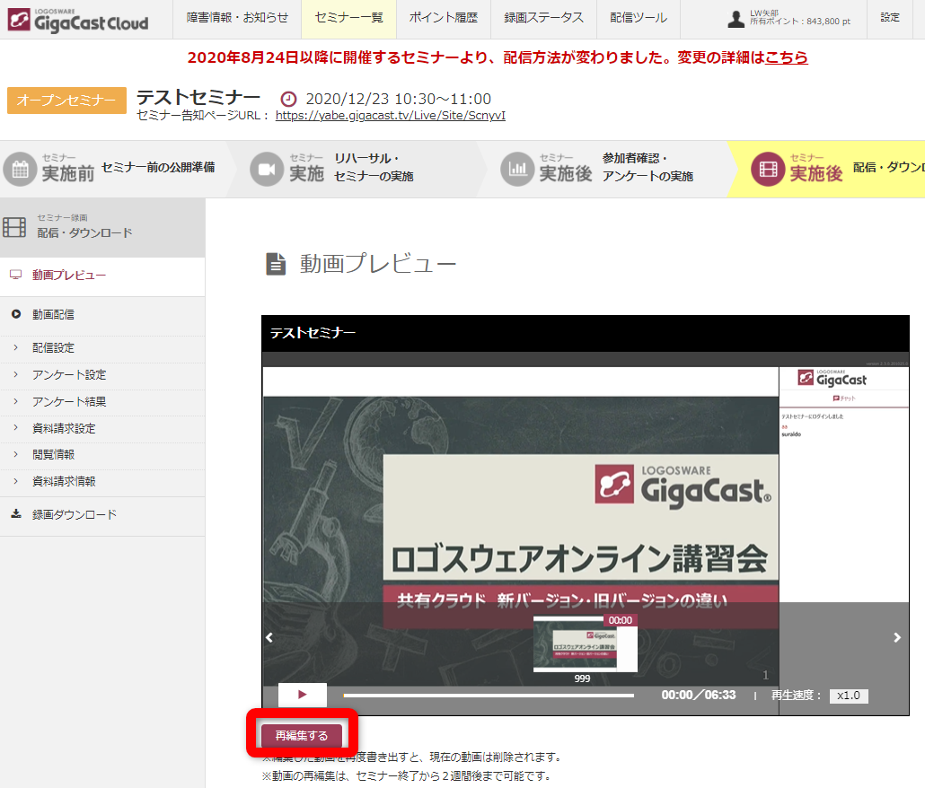Expand the 資料請求設定 sidebar item
Image resolution: width=925 pixels, height=788 pixels.
tap(63, 428)
